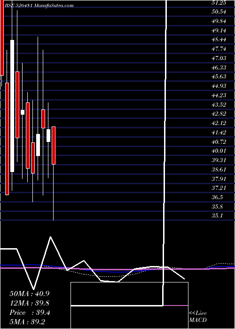Select the 48.44 price axis label
This screenshot has height=329, width=235.
219,39
